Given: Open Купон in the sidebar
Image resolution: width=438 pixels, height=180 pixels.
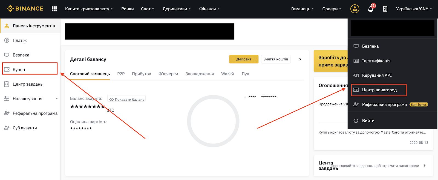Looking at the screenshot, I should pos(30,68).
